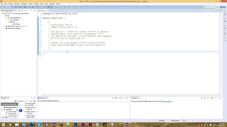Click Saros refresh toolbar icon
Image resolution: width=227 pixels, height=127 pixels.
click(31, 101)
